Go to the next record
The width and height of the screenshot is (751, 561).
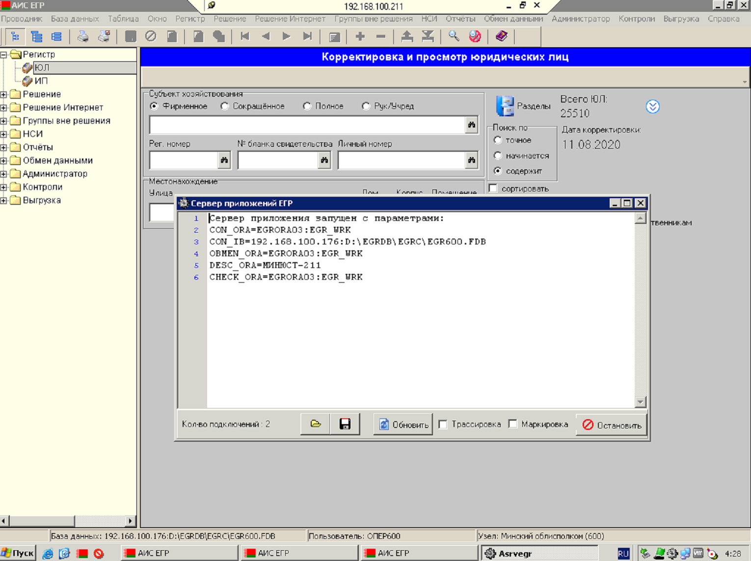[x=287, y=36]
